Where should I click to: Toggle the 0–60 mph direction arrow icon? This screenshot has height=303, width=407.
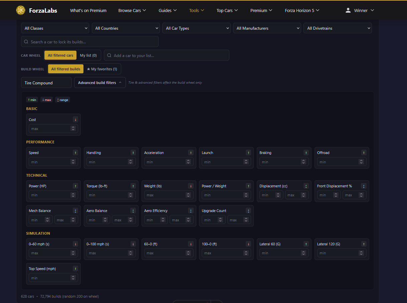pos(75,244)
